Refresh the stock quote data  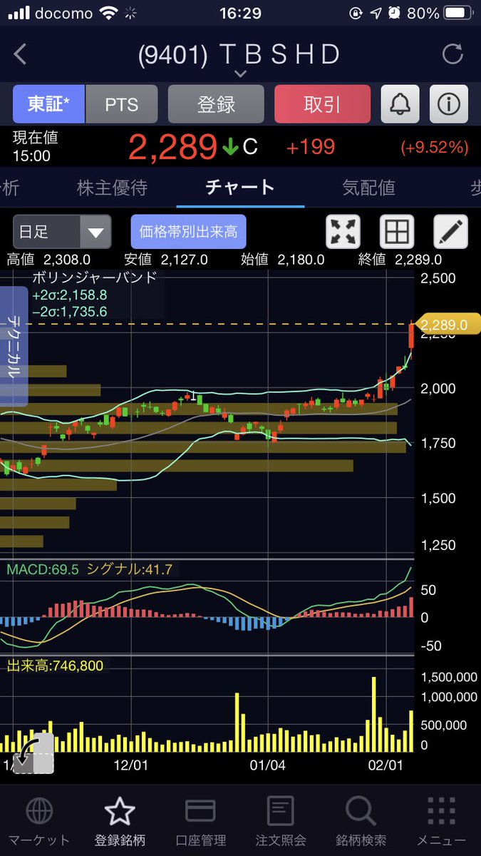click(x=452, y=54)
